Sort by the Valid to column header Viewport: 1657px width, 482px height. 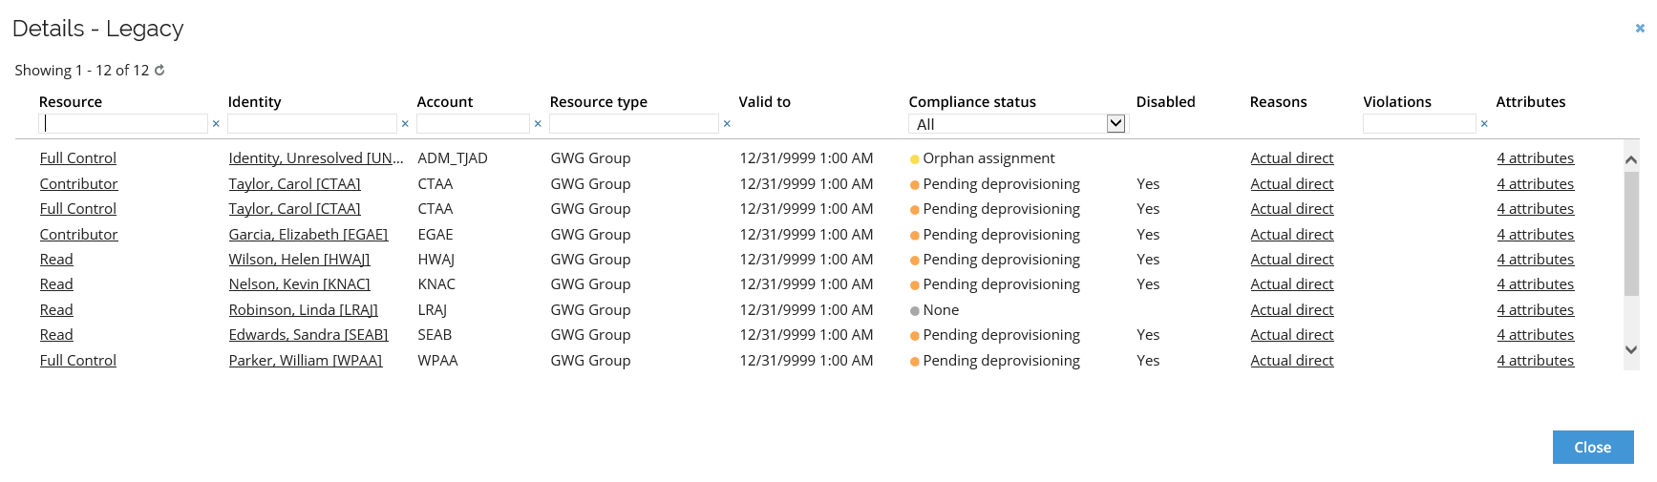765,102
